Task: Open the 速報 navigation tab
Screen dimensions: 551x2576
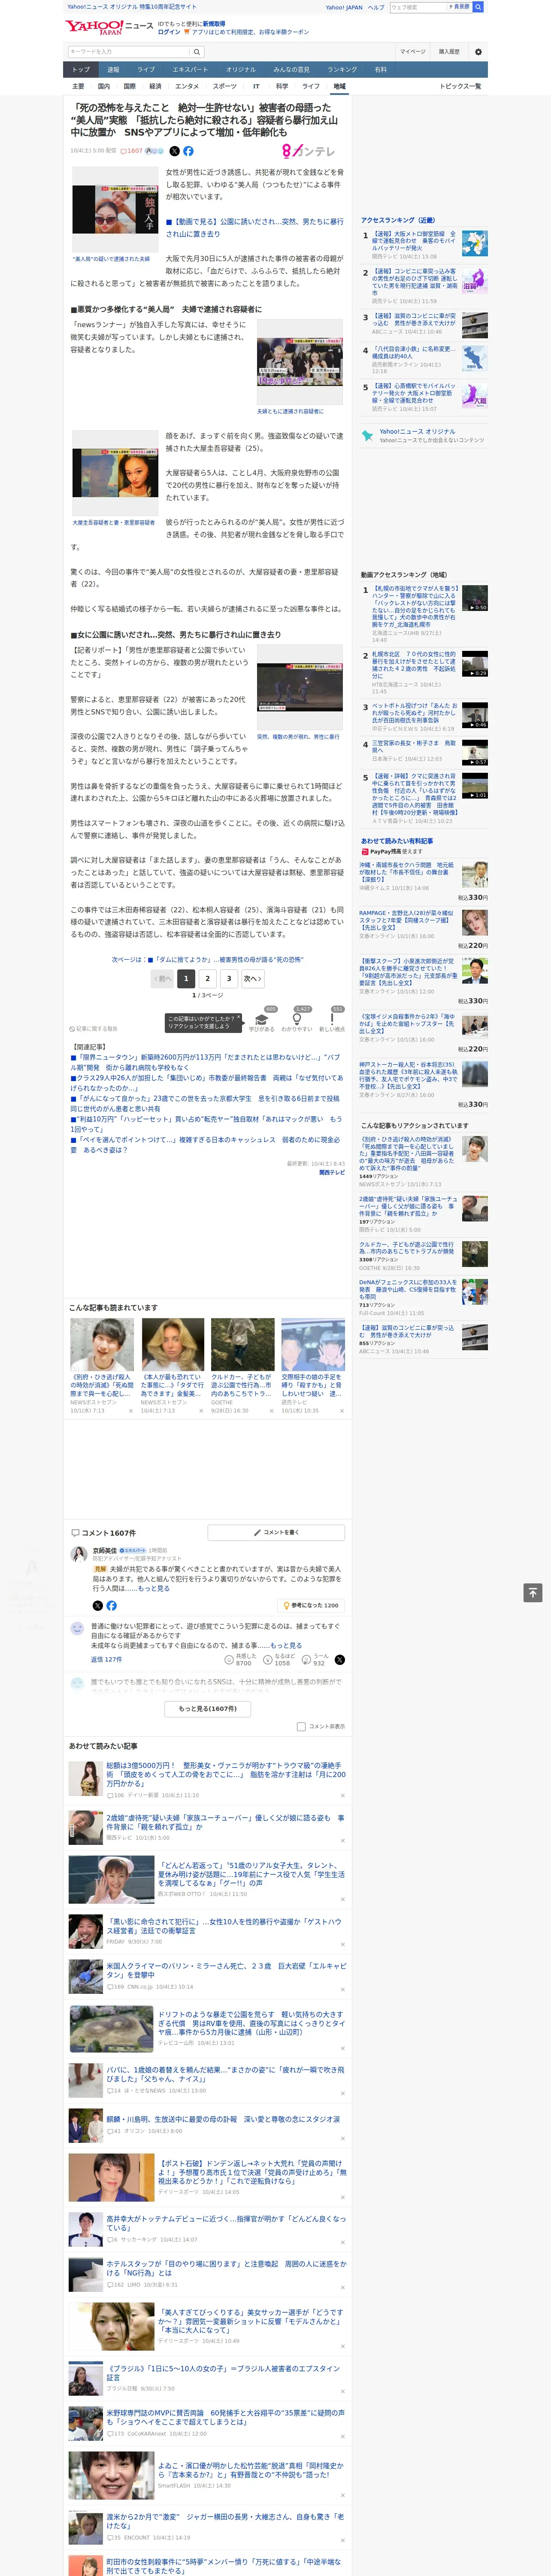Action: click(x=113, y=69)
